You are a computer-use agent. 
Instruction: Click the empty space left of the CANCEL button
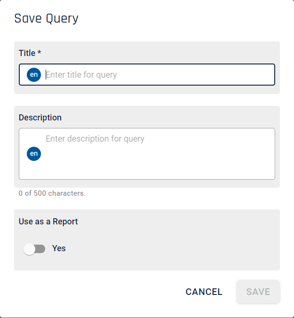97,292
